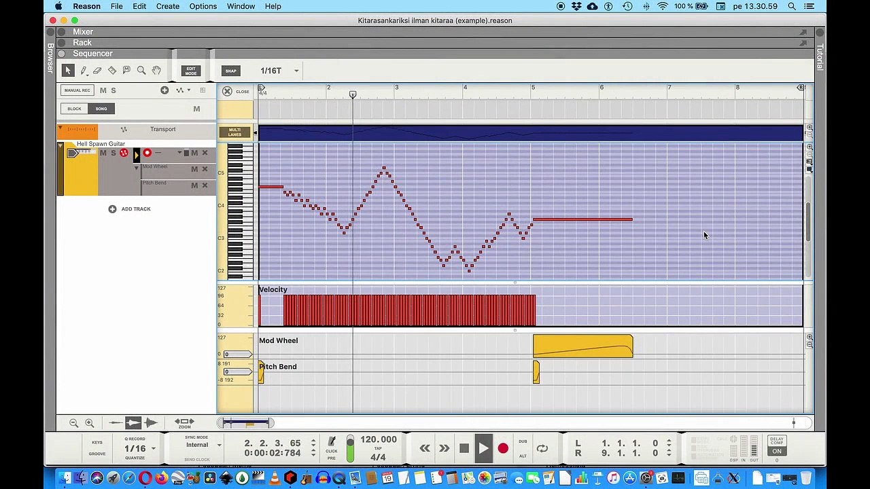Set largest waveform zoom at bottom
This screenshot has height=489, width=870.
click(150, 423)
